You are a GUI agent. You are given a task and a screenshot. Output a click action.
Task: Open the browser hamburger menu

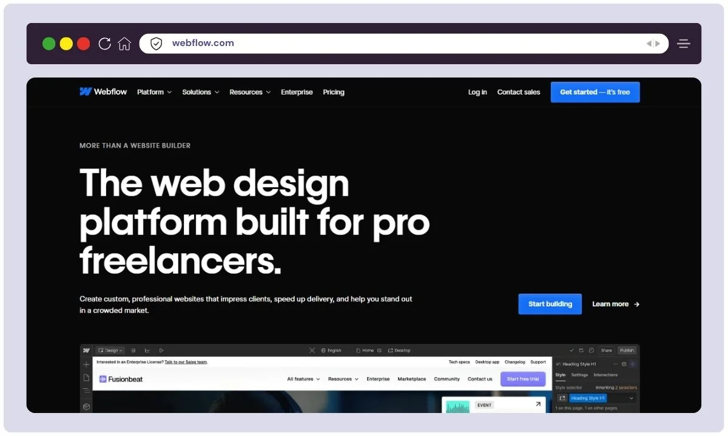(684, 44)
